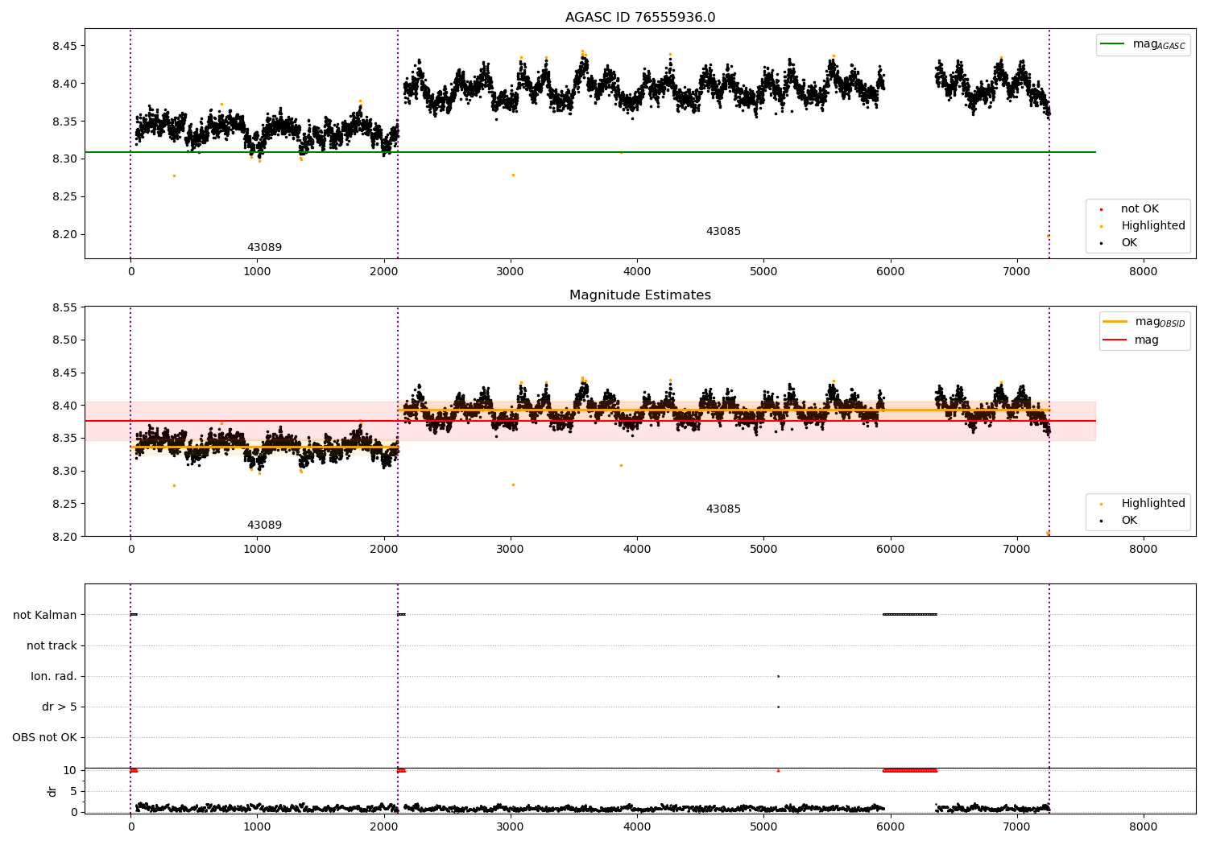Click the 5 tick on the dr axis

click(x=74, y=792)
